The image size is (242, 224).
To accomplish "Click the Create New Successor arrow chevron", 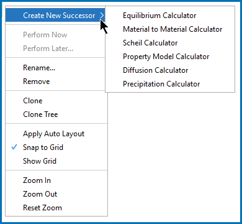I will click(x=102, y=16).
